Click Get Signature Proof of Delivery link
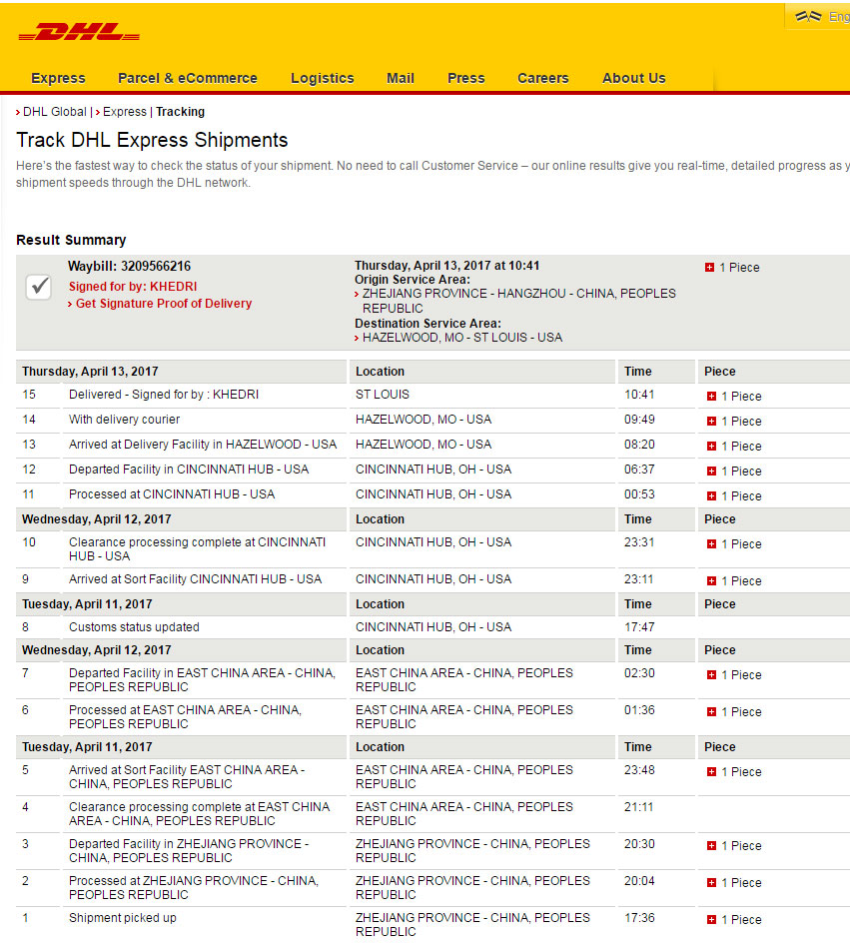This screenshot has width=850, height=950. coord(164,304)
